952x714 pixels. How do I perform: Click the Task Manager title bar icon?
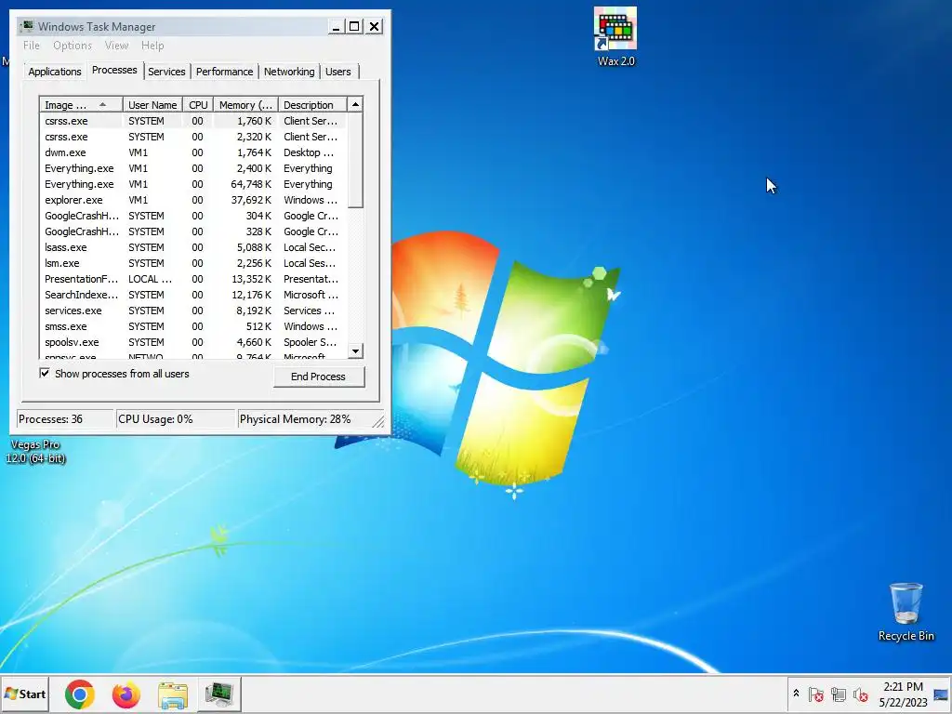point(27,26)
